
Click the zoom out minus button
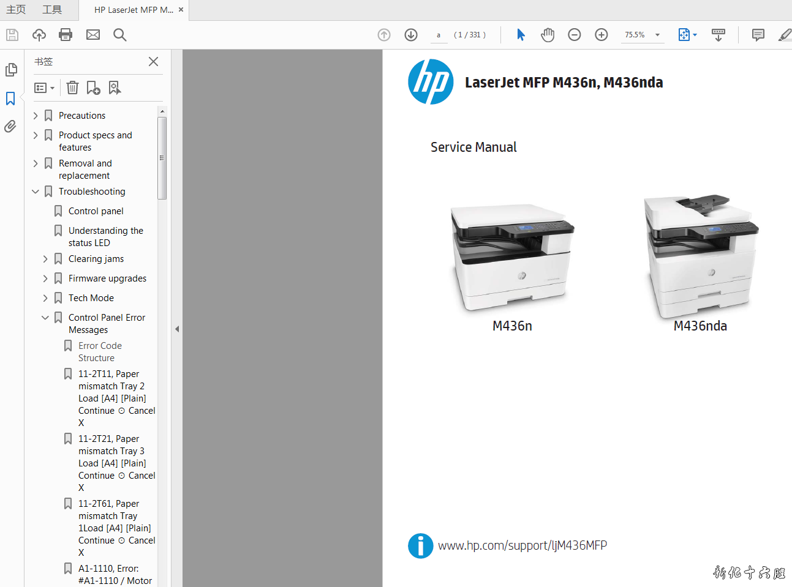[575, 35]
